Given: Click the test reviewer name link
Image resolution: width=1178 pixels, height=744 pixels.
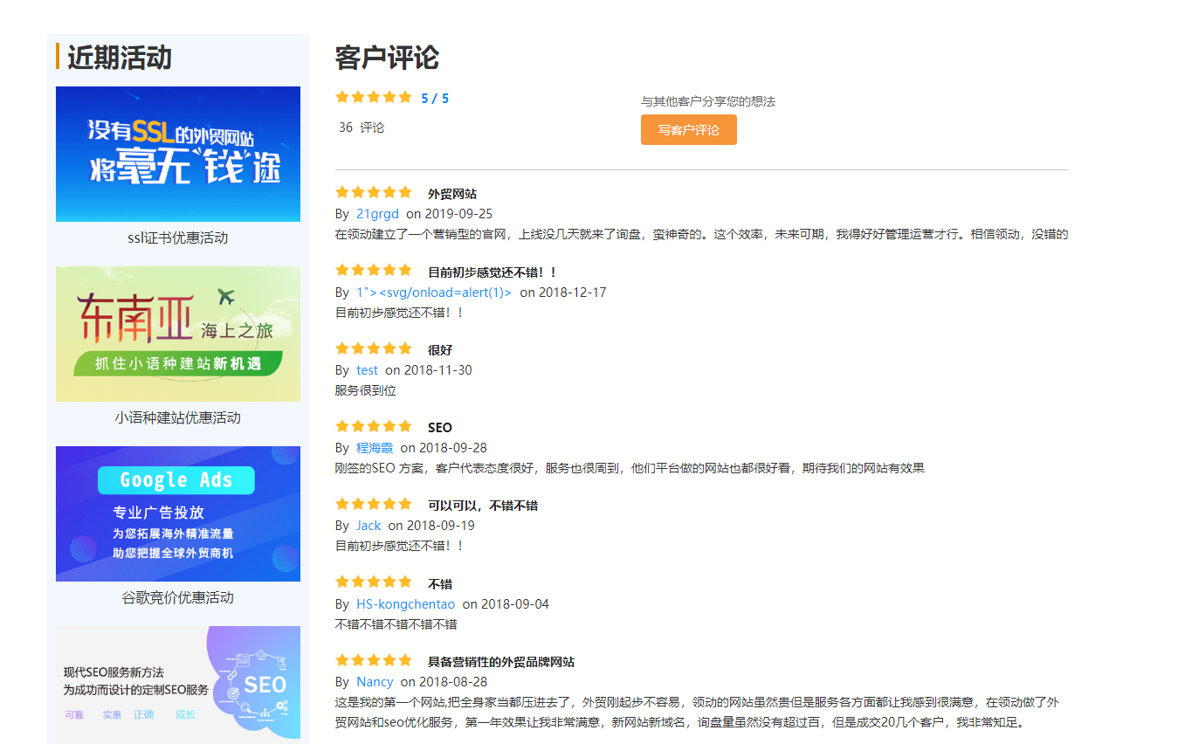Looking at the screenshot, I should coord(367,369).
